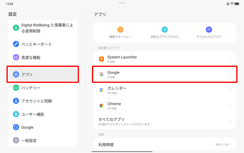This screenshot has width=244, height=153.
Task: Open バッテリー settings
Action: pos(43,88)
